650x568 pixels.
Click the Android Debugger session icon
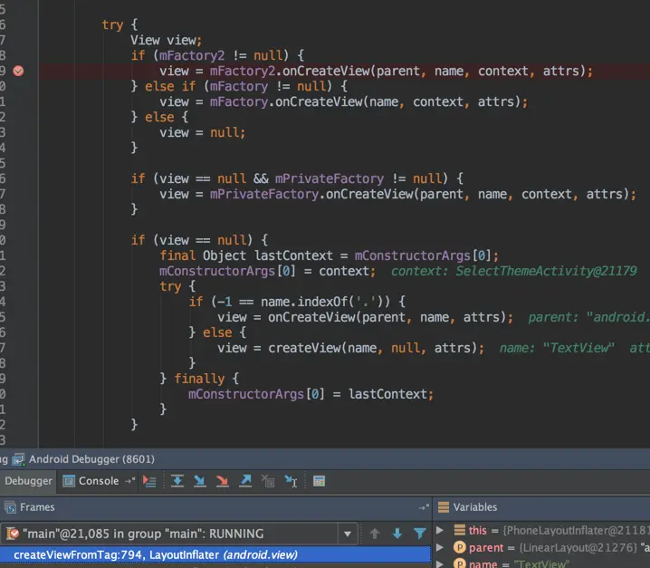pos(18,459)
